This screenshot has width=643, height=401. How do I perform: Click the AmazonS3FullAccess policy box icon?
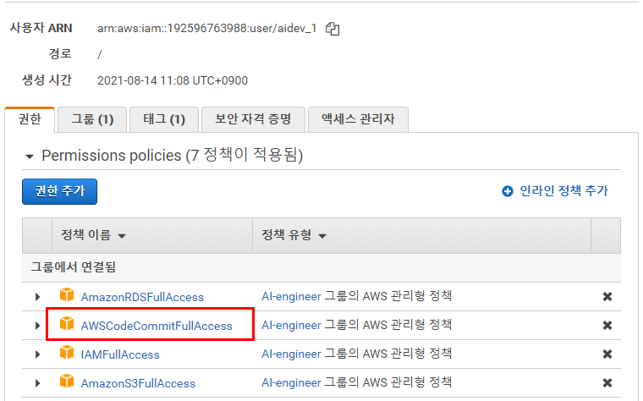pos(67,381)
